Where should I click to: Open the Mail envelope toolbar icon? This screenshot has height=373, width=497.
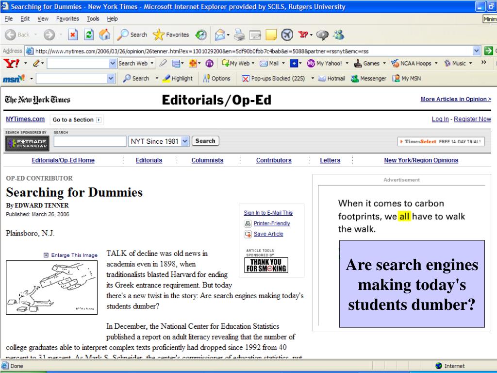pos(220,34)
